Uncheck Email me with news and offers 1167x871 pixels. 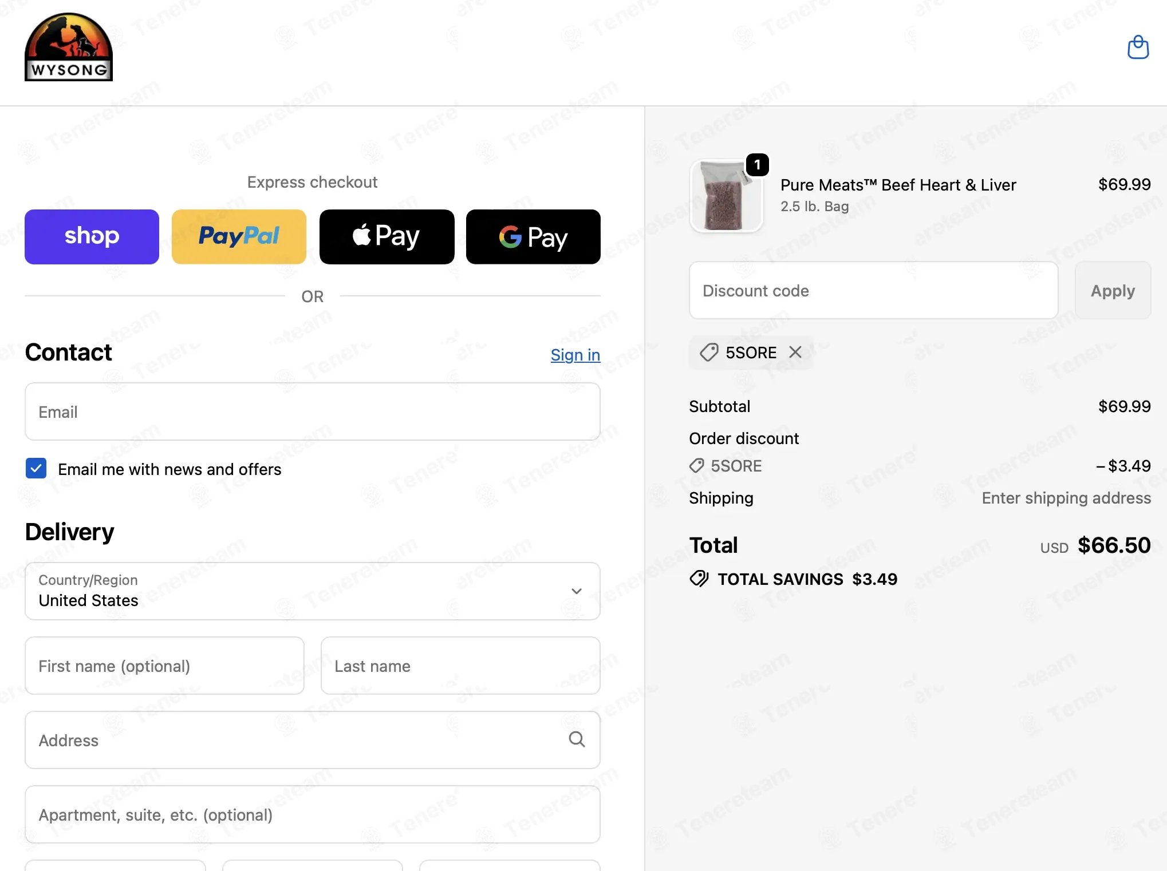coord(36,468)
